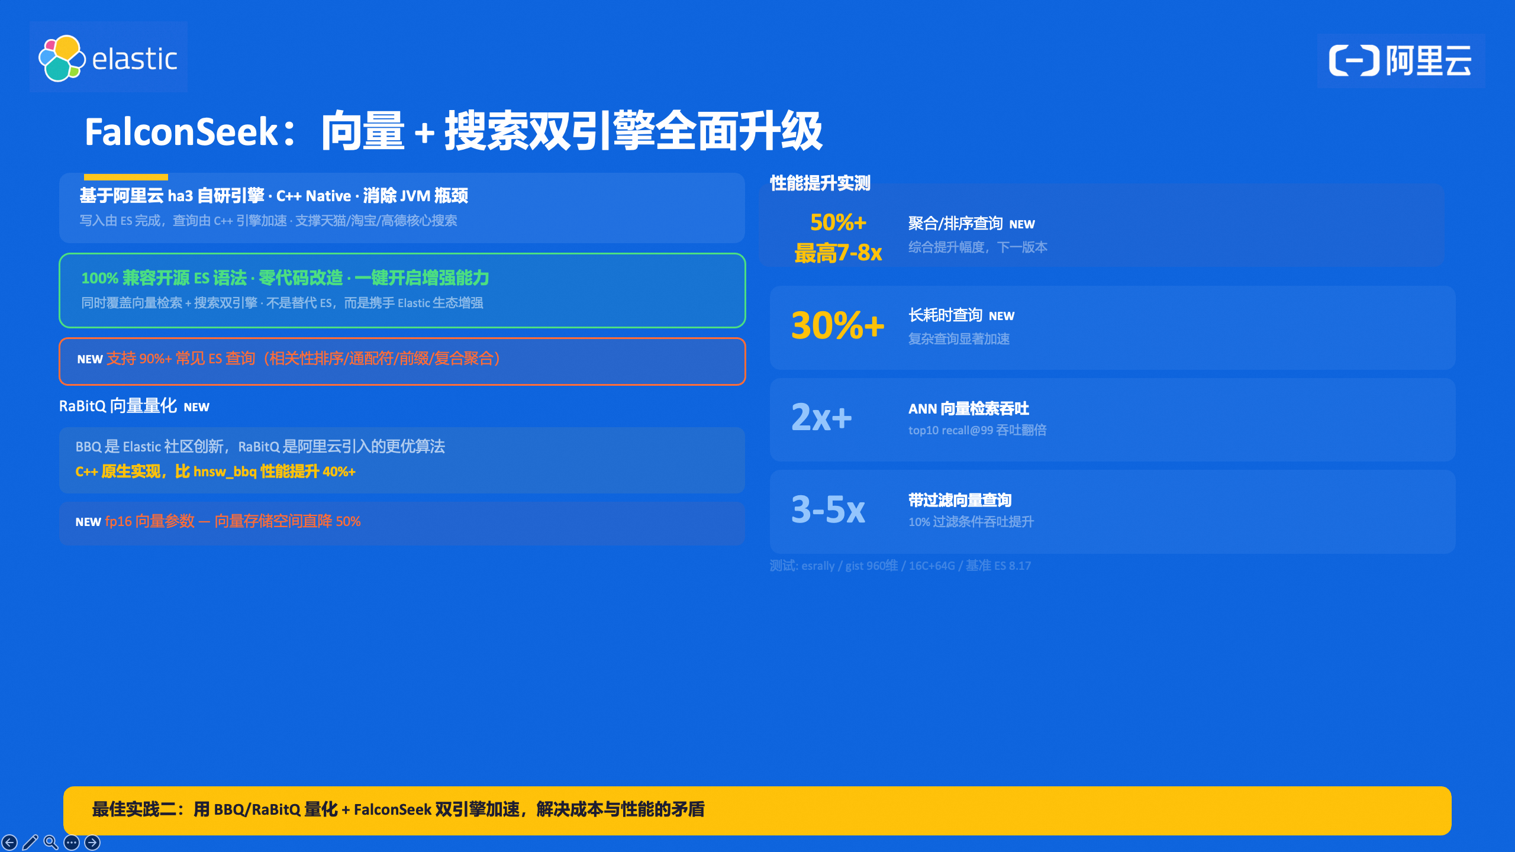Activate the magnifier zoom tool
Screen dimensions: 1515x852
(x=51, y=842)
